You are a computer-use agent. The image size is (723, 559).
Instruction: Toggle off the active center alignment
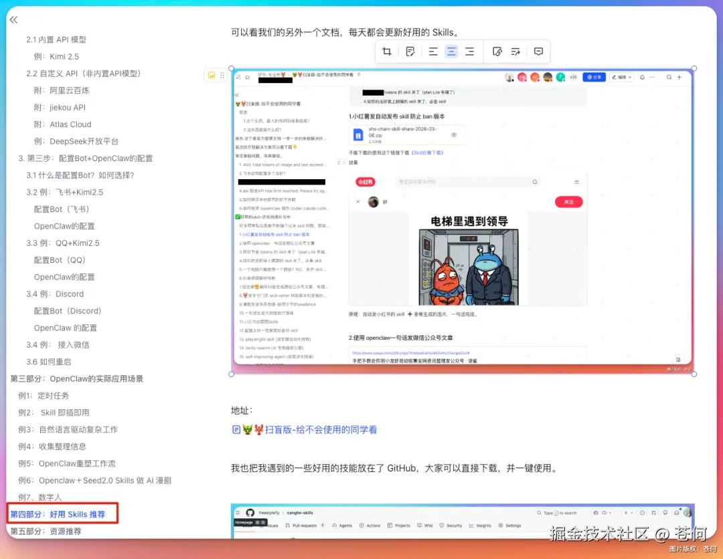[x=451, y=51]
